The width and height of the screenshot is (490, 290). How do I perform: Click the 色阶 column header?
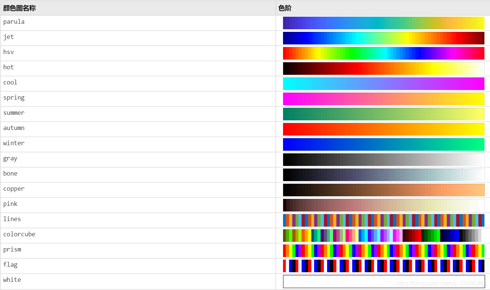point(285,8)
